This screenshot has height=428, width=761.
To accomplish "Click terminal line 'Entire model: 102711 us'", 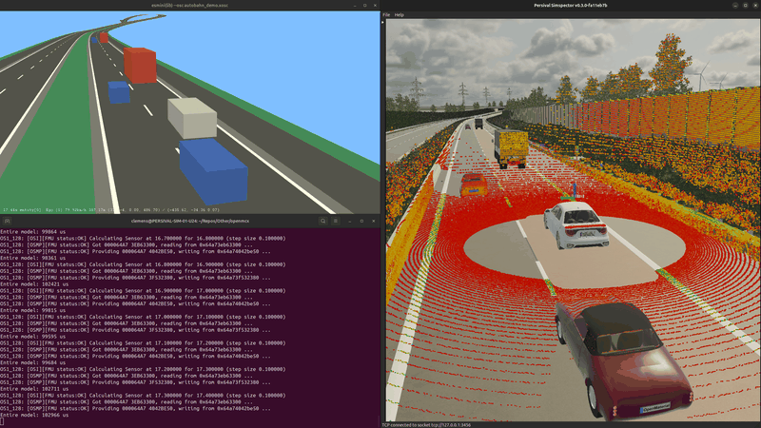I will pyautogui.click(x=34, y=389).
